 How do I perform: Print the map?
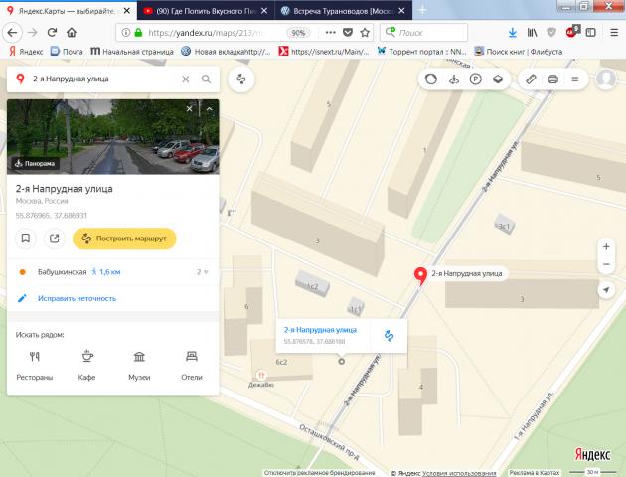552,79
